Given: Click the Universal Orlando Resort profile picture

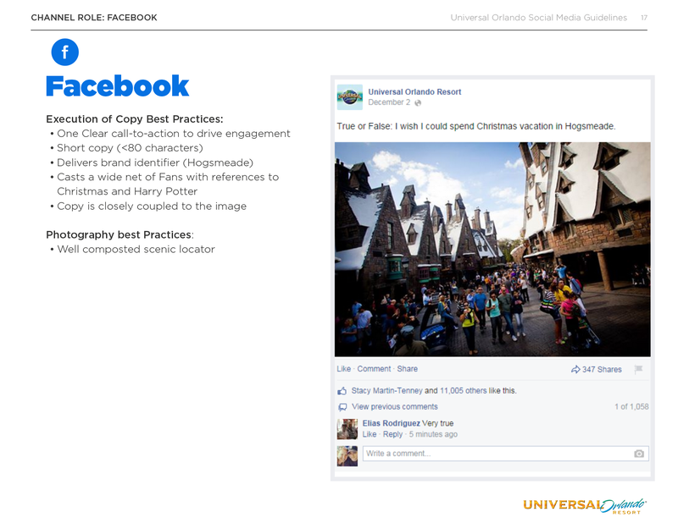Looking at the screenshot, I should click(350, 97).
